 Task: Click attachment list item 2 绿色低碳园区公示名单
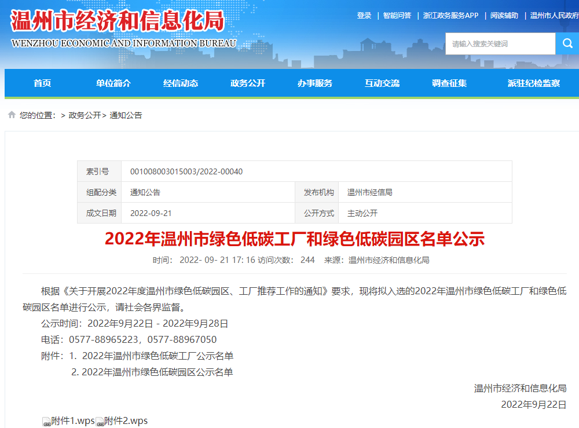coord(152,372)
